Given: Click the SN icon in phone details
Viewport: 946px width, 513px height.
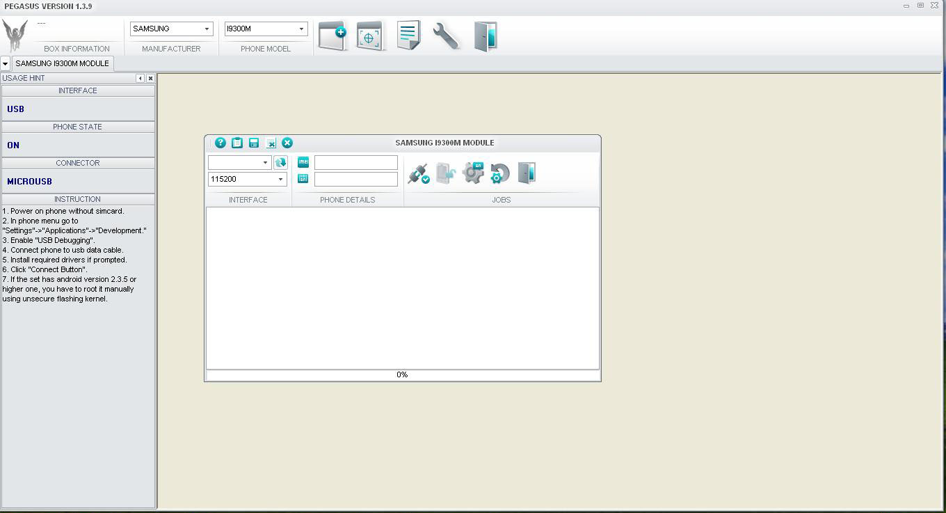Looking at the screenshot, I should point(303,179).
